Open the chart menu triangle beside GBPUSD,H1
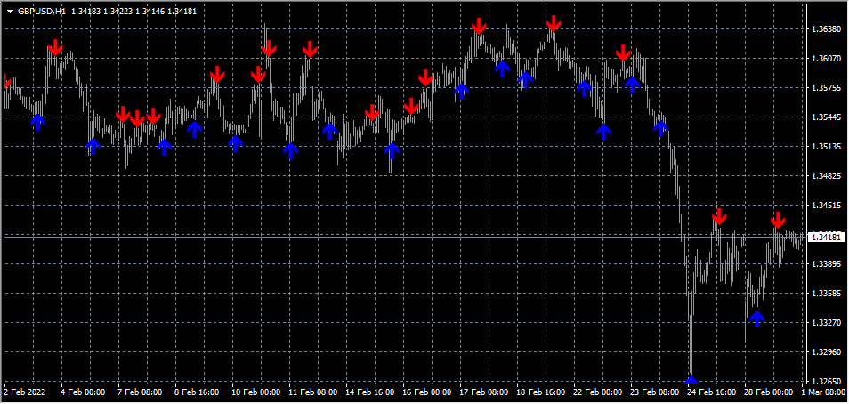The height and width of the screenshot is (404, 849). click(x=10, y=12)
